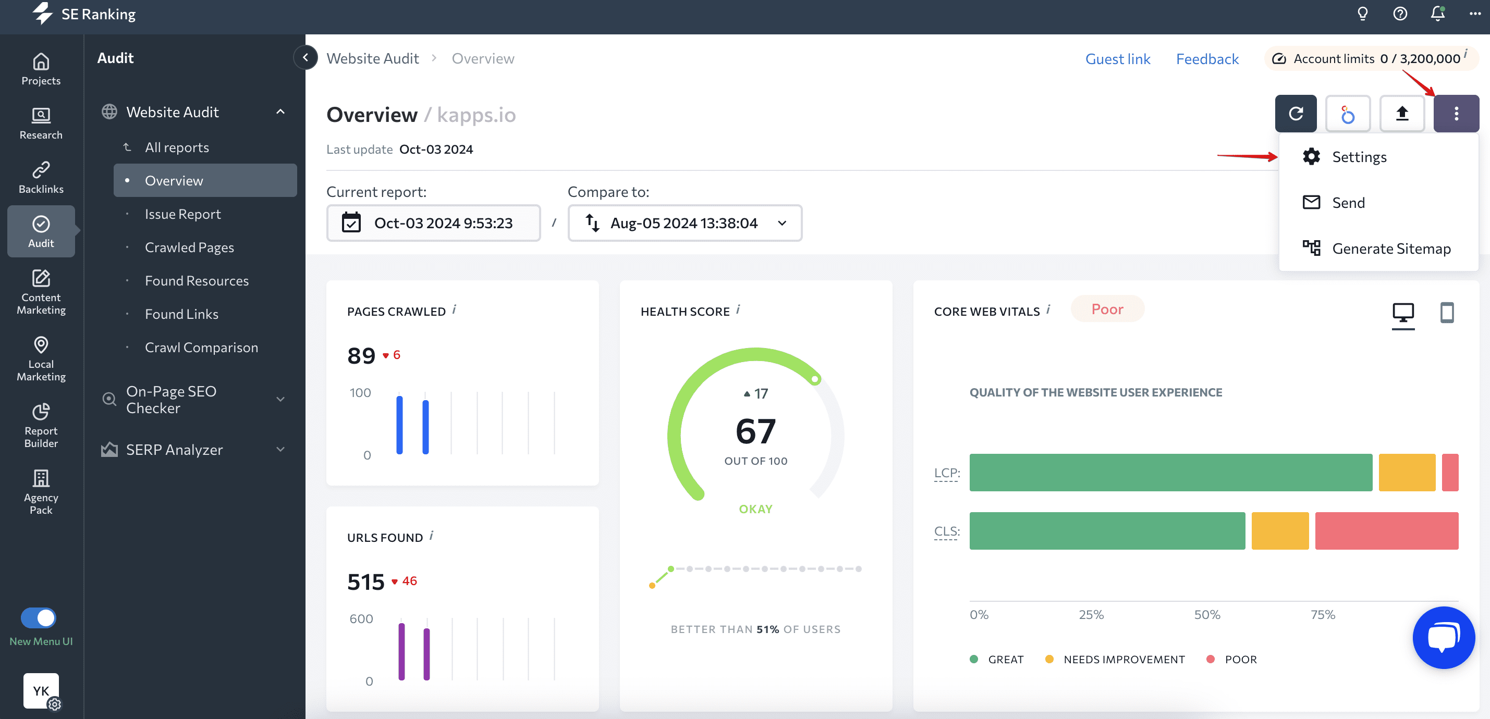Click the Guest link
1490x719 pixels.
point(1118,58)
